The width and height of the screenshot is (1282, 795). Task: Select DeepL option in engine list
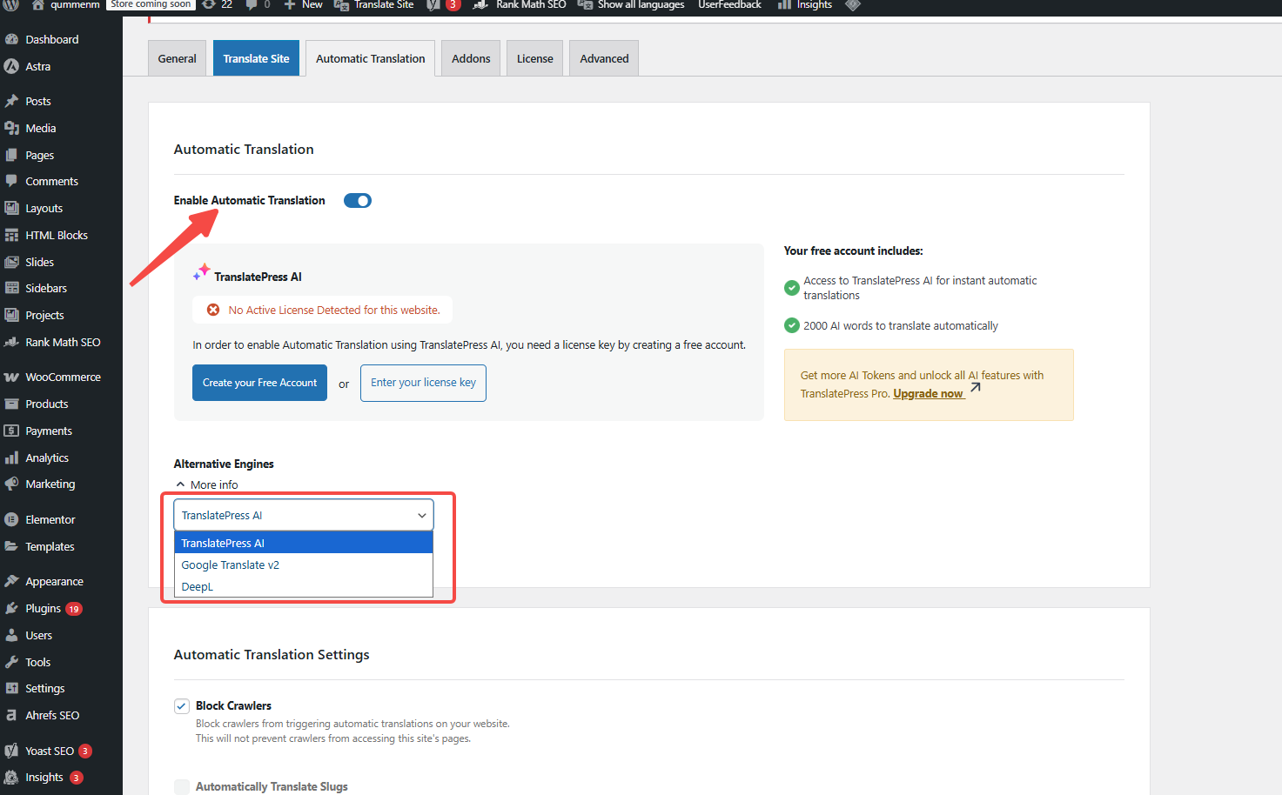[x=198, y=587]
